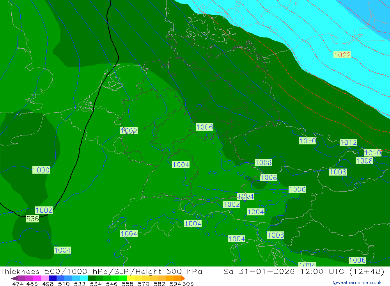The width and height of the screenshot is (390, 286).
Task: Select the light pink legend swatch
Action: (44, 278)
